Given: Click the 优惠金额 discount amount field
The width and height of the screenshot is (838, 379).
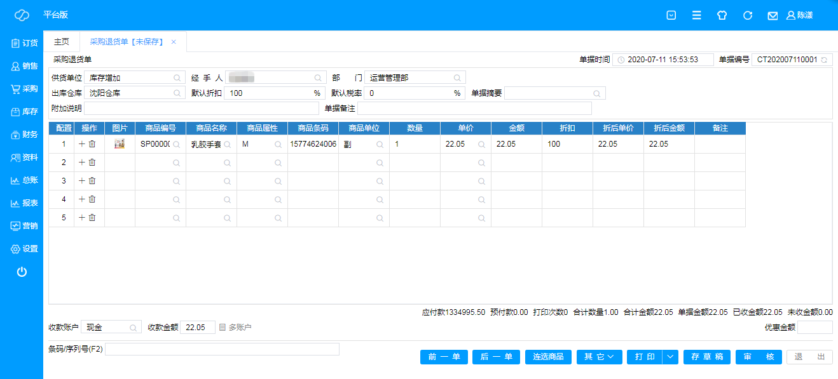Looking at the screenshot, I should coord(815,328).
